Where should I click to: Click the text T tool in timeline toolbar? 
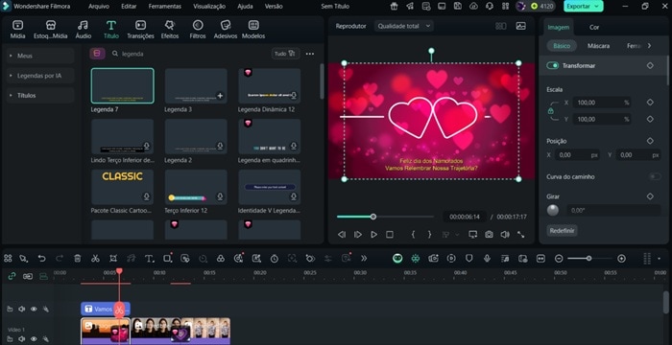[149, 258]
